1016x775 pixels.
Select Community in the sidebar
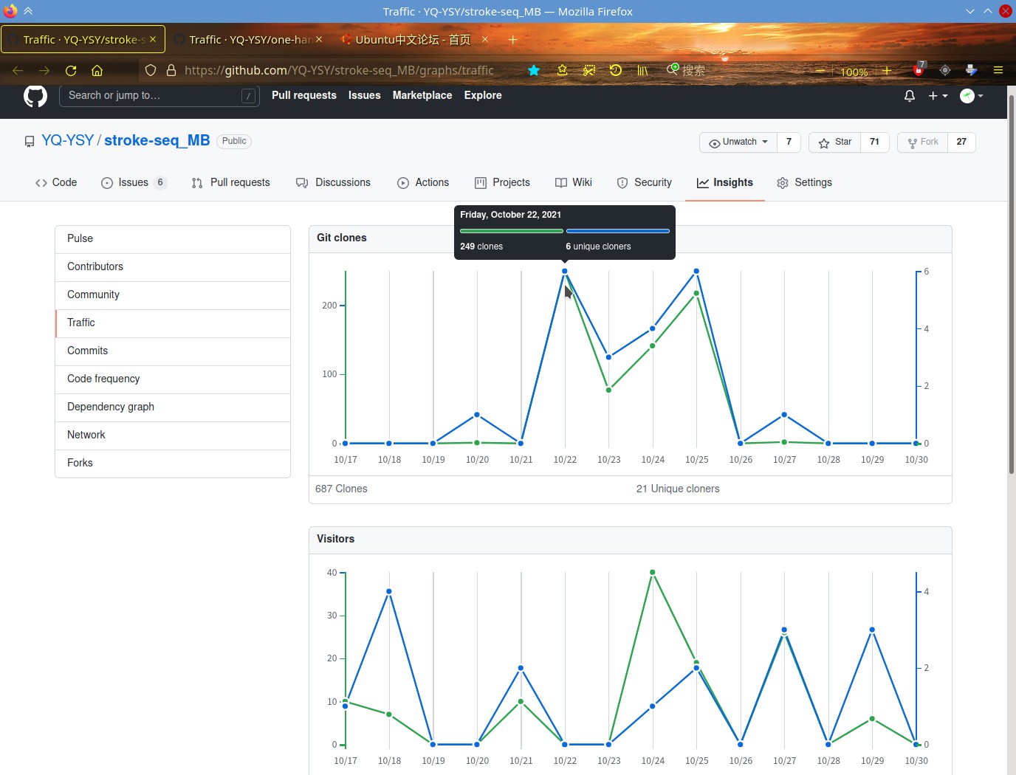173,295
